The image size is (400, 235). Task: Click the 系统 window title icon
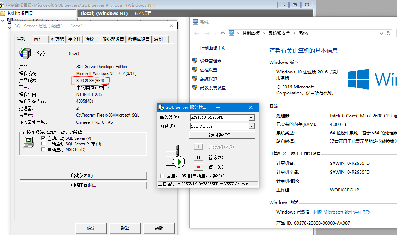pyautogui.click(x=195, y=22)
